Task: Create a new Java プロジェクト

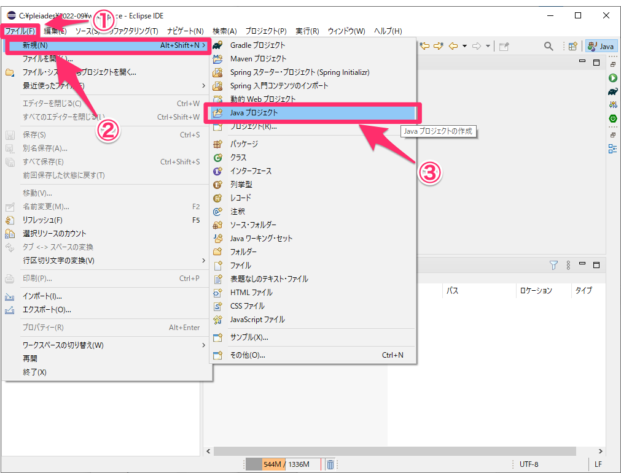Action: tap(313, 113)
